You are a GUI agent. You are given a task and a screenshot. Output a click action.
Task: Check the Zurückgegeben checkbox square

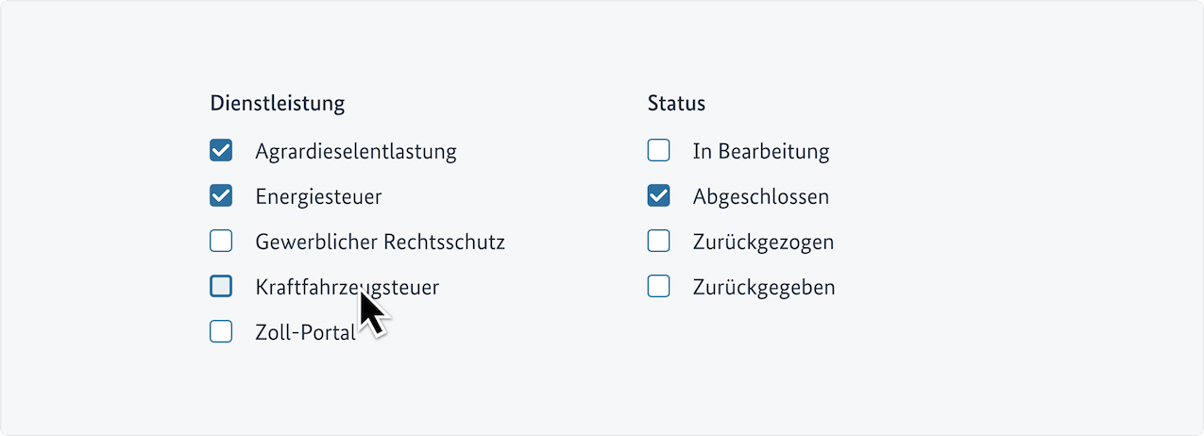click(x=658, y=287)
